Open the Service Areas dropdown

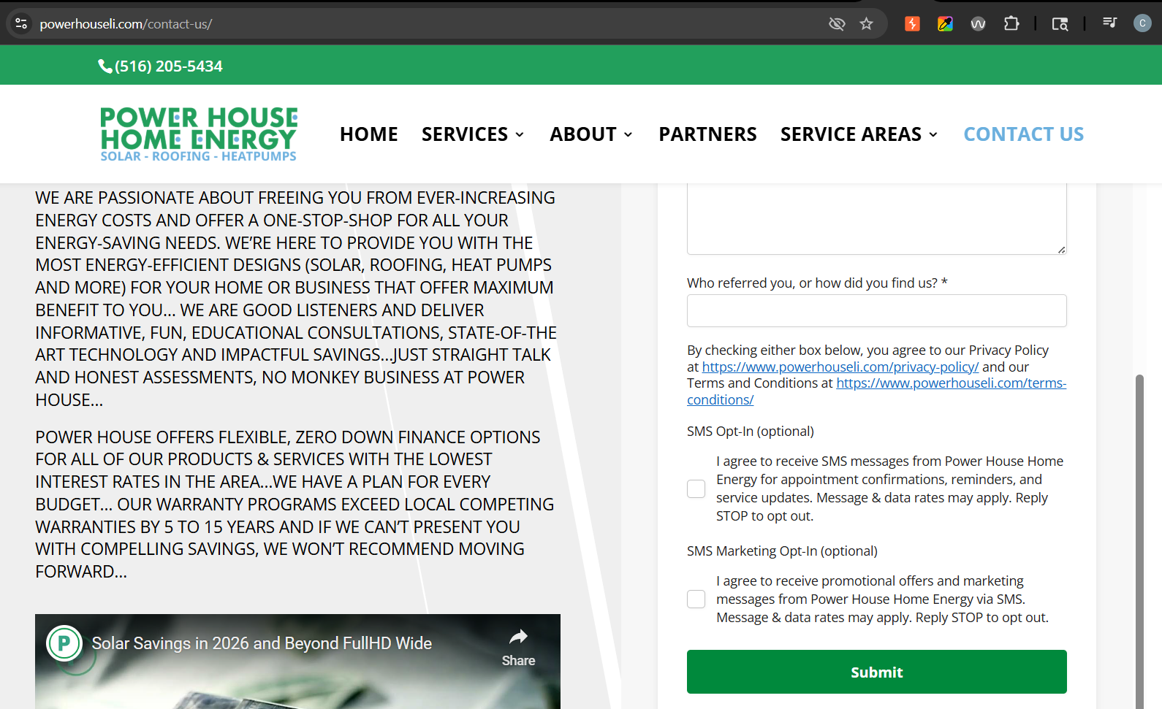(859, 134)
